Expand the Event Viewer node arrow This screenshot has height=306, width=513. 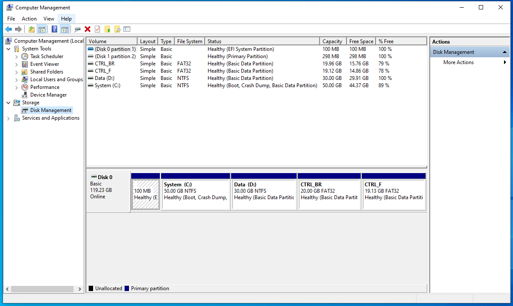[17, 64]
